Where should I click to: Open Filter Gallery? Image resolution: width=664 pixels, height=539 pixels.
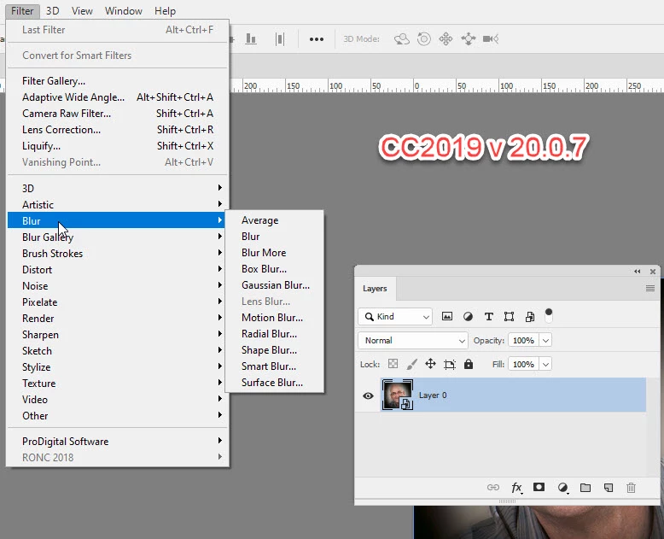point(117,80)
